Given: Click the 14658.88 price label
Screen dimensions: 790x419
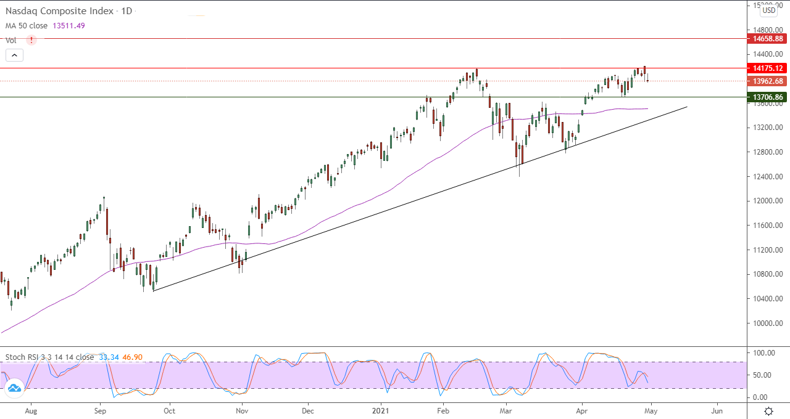Looking at the screenshot, I should tap(768, 38).
